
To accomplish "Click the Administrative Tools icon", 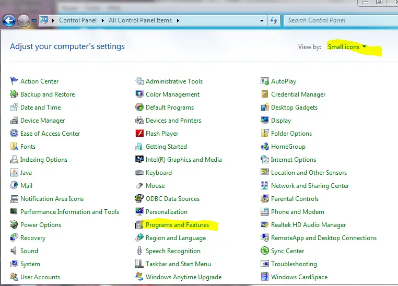I will (139, 81).
